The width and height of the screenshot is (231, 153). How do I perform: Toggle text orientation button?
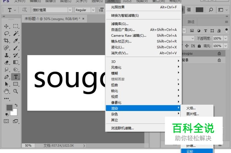(x=24, y=10)
